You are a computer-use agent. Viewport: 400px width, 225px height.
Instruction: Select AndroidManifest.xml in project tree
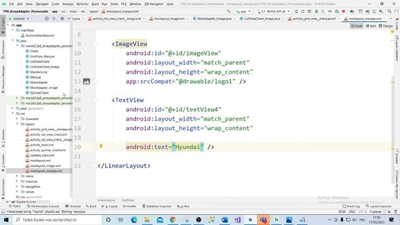(x=37, y=36)
